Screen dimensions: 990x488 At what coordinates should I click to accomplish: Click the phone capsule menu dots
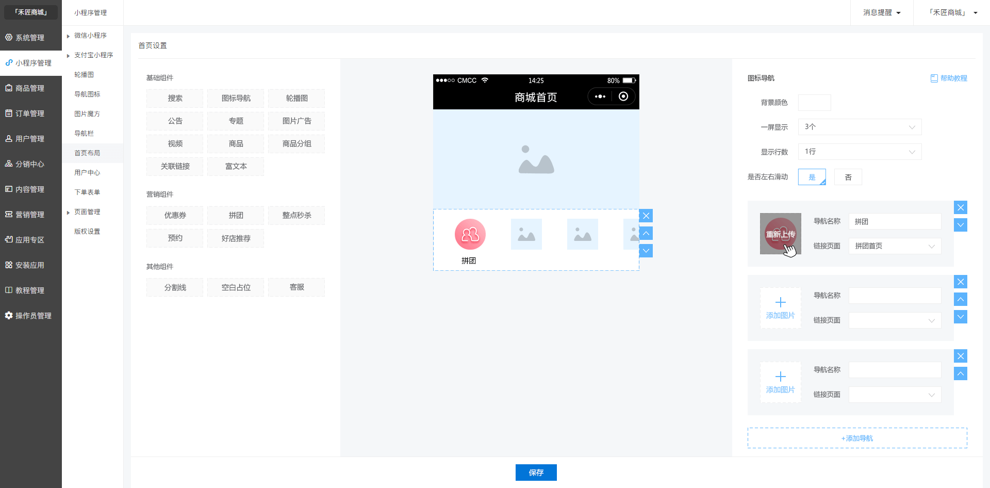[x=600, y=96]
